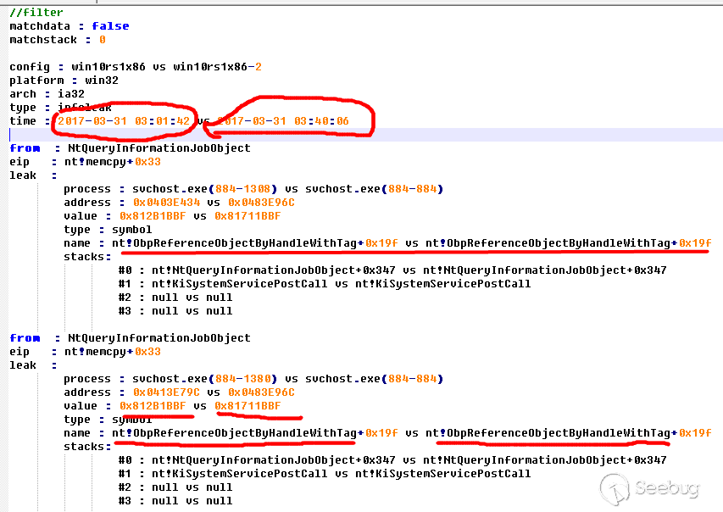Click the 'matchstack' key name
Screen dimensions: 723x512
pos(43,40)
